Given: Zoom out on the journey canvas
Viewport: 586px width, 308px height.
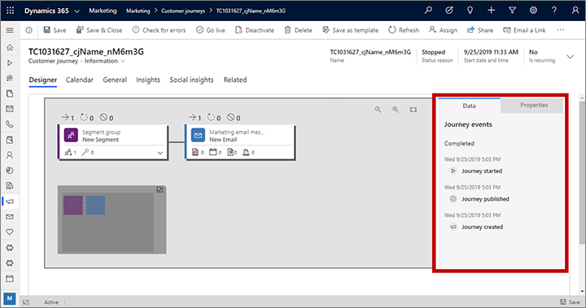Looking at the screenshot, I should (x=378, y=110).
